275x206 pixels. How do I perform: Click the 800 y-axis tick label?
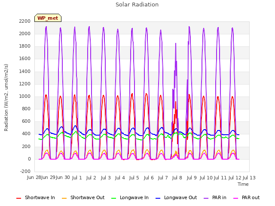pos(26,109)
